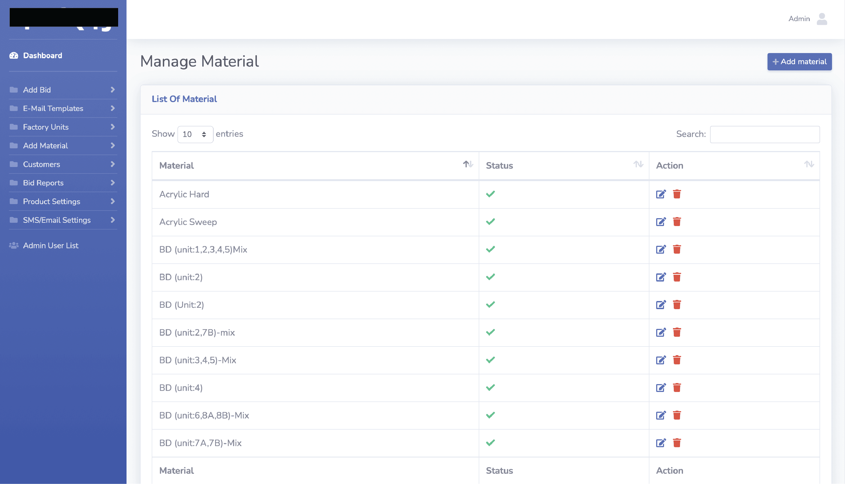Open the entries count dropdown
Screen dimensions: 845x484
(195, 134)
